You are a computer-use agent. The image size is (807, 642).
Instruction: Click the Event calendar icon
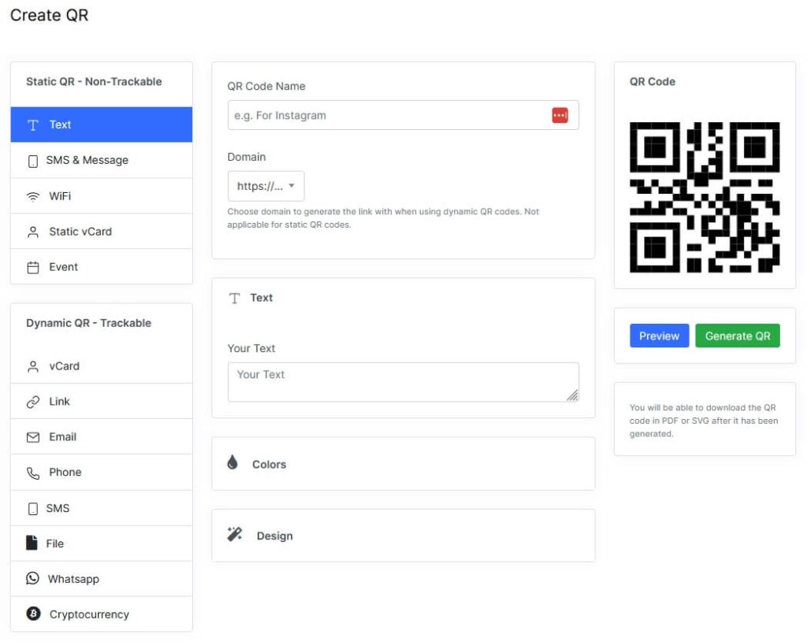coord(32,267)
